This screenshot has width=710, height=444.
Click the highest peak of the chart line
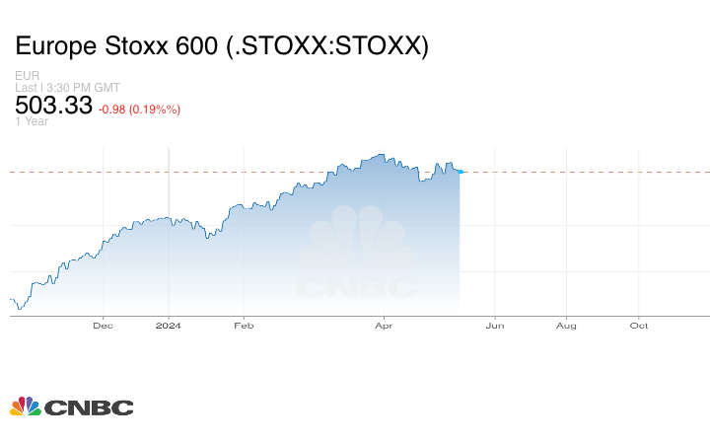click(381, 154)
